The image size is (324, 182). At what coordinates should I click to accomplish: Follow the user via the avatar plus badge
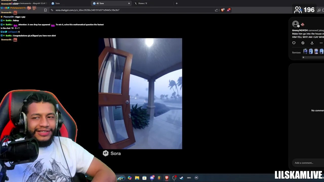point(298,26)
